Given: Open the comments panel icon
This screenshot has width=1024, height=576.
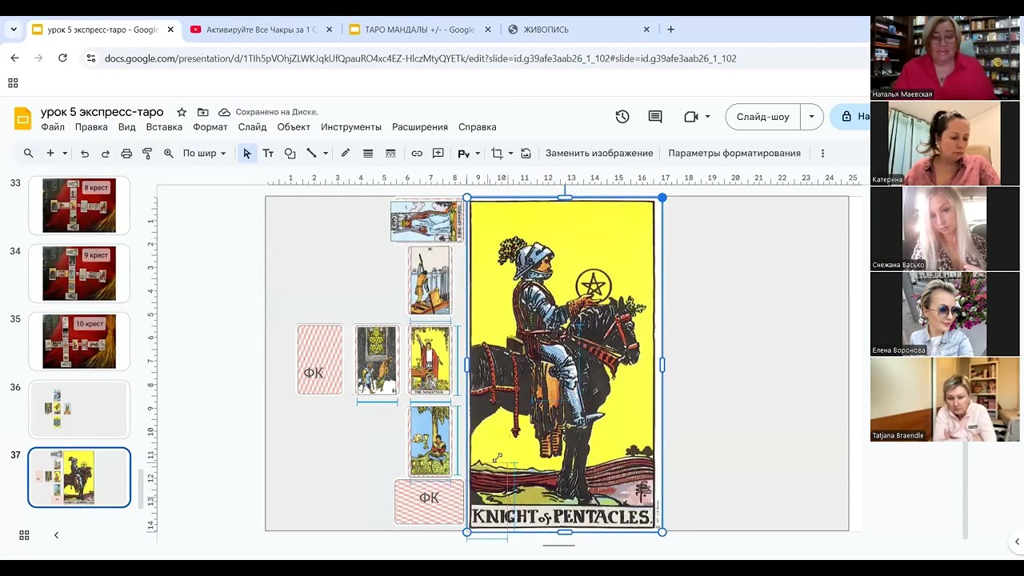Looking at the screenshot, I should pos(655,117).
